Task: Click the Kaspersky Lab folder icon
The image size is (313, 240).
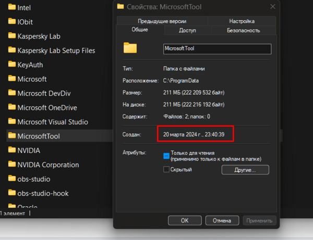Action: click(x=12, y=36)
